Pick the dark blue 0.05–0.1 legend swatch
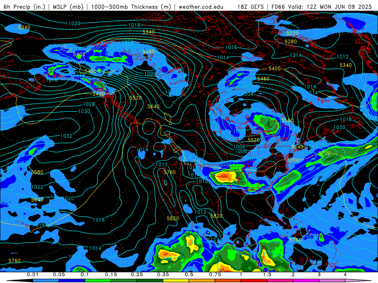378x283 pixels. 72,281
